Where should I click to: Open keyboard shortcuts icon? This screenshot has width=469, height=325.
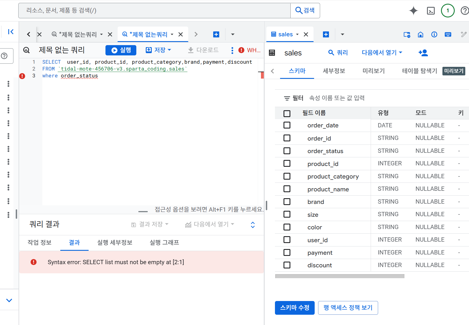(x=448, y=35)
